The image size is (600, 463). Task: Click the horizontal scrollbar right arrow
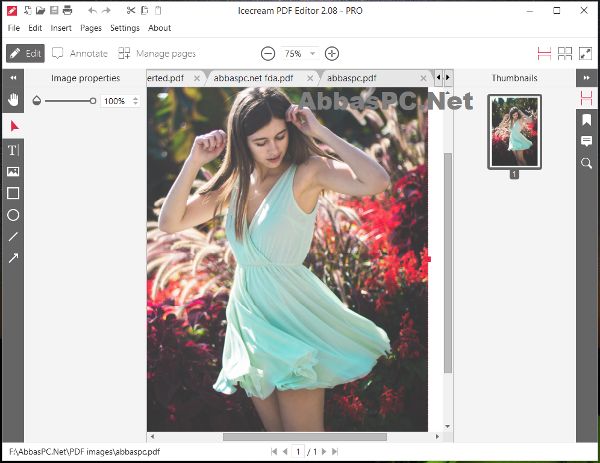[x=437, y=437]
